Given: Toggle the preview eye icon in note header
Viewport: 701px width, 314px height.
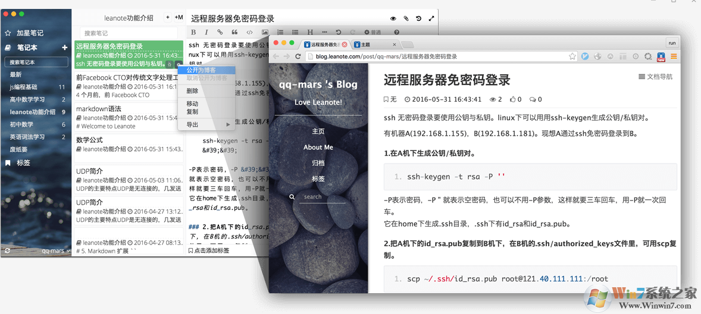Looking at the screenshot, I should click(393, 19).
